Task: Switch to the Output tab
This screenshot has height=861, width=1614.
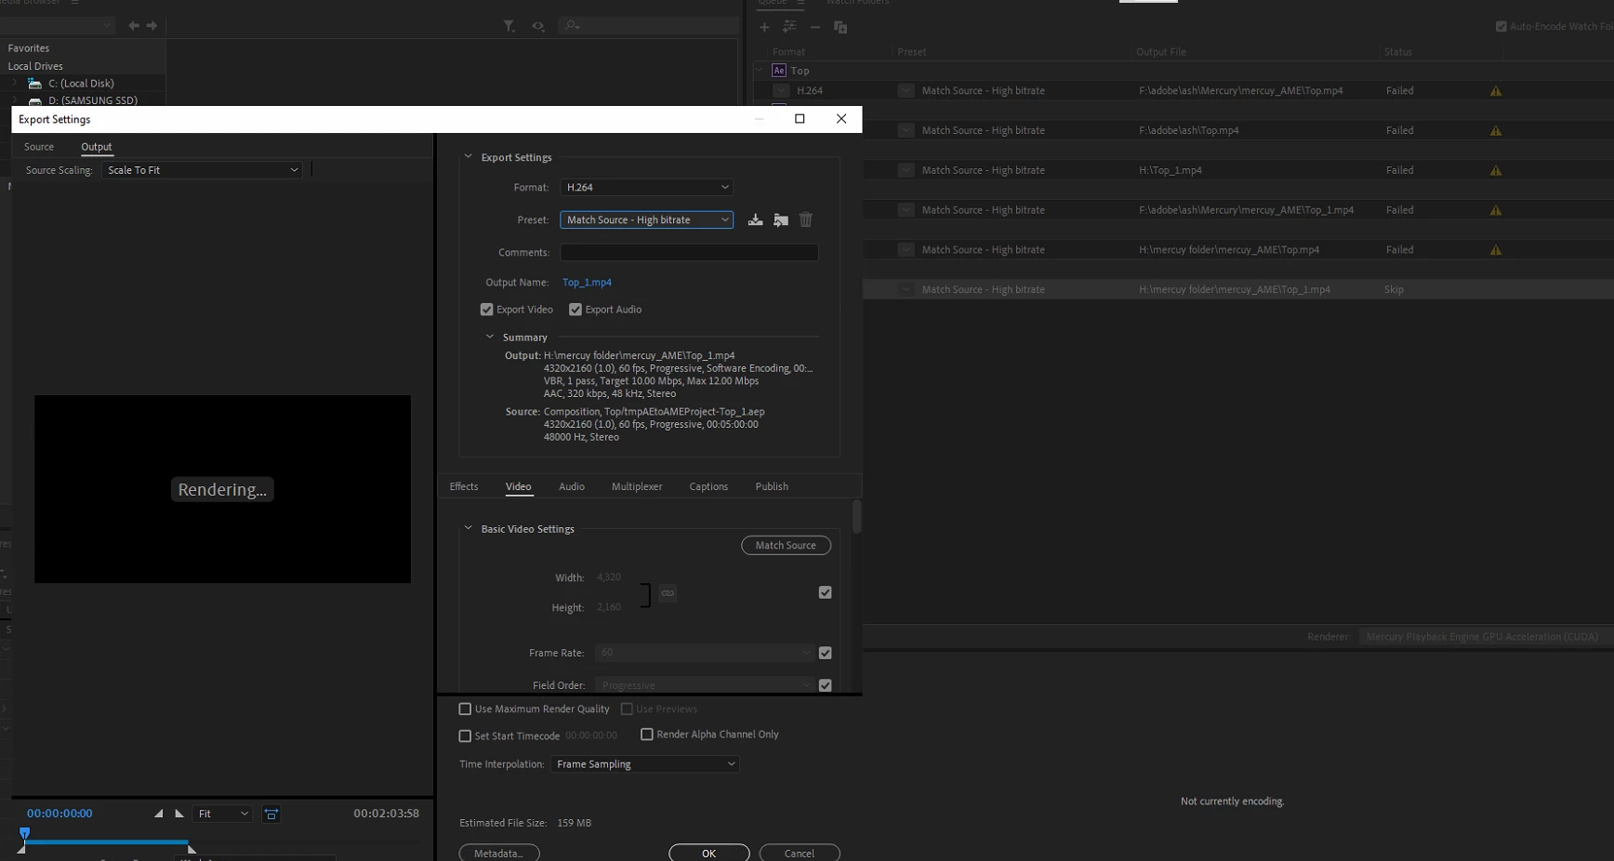Action: (x=97, y=147)
